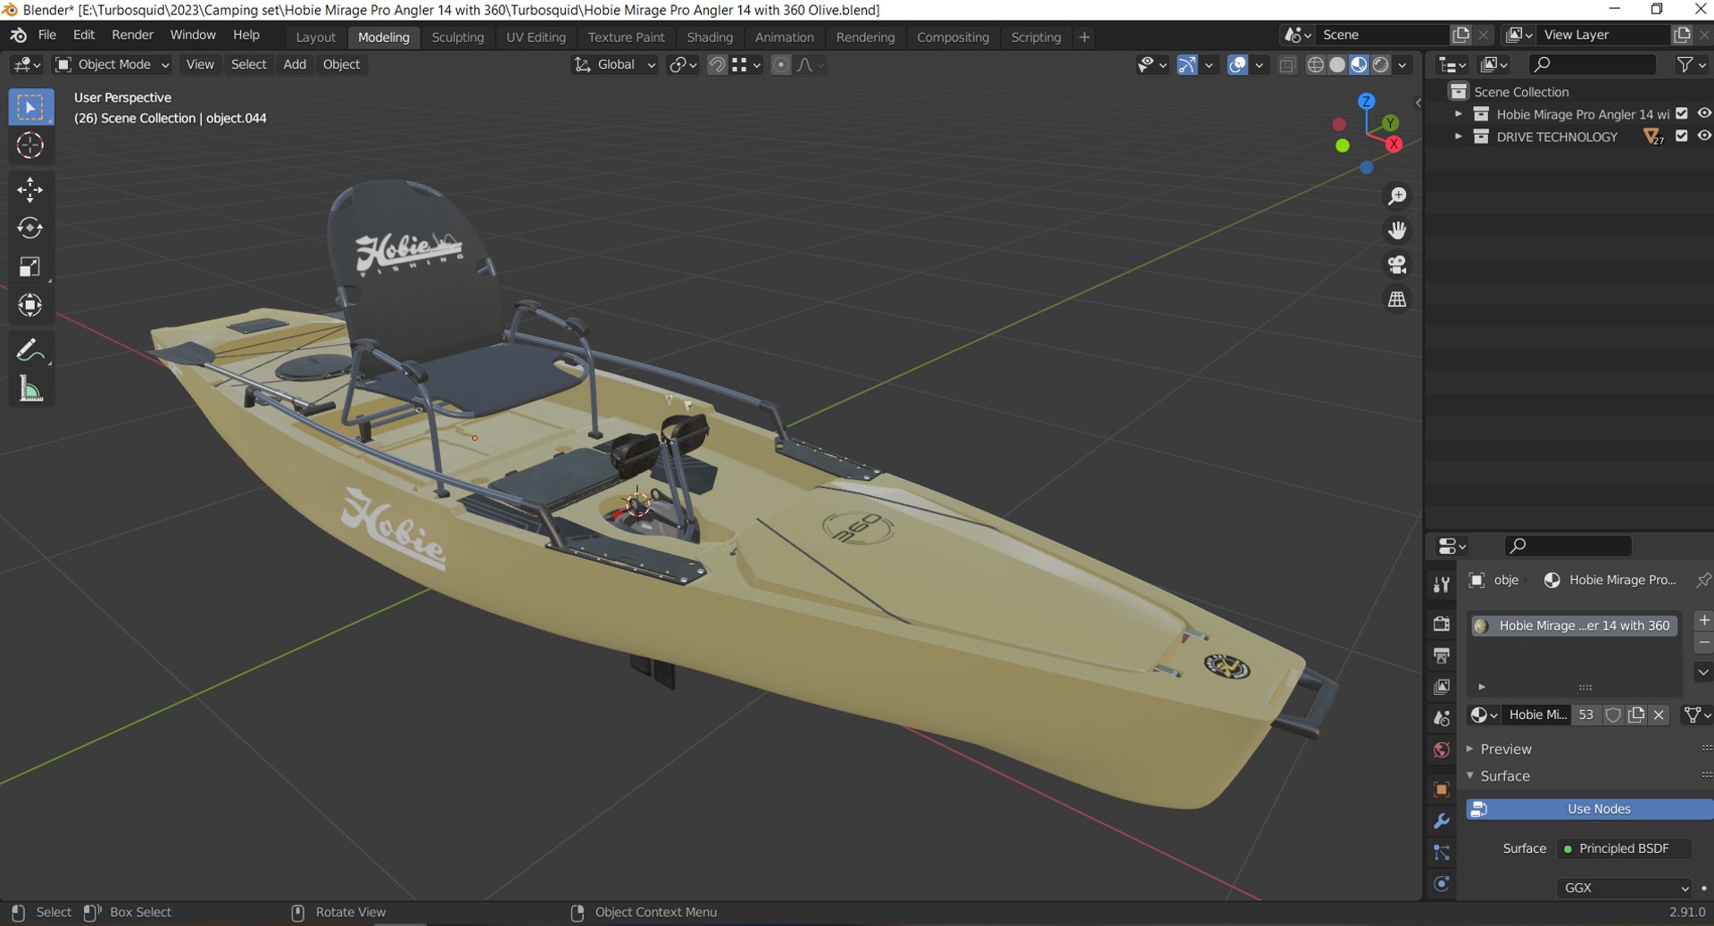Select the Select Box tool
Screen dimensions: 1714x926
click(30, 107)
